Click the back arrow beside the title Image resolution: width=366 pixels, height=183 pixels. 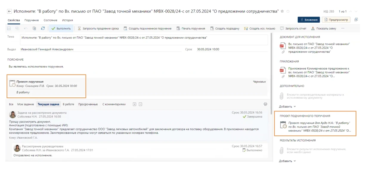(x=9, y=11)
